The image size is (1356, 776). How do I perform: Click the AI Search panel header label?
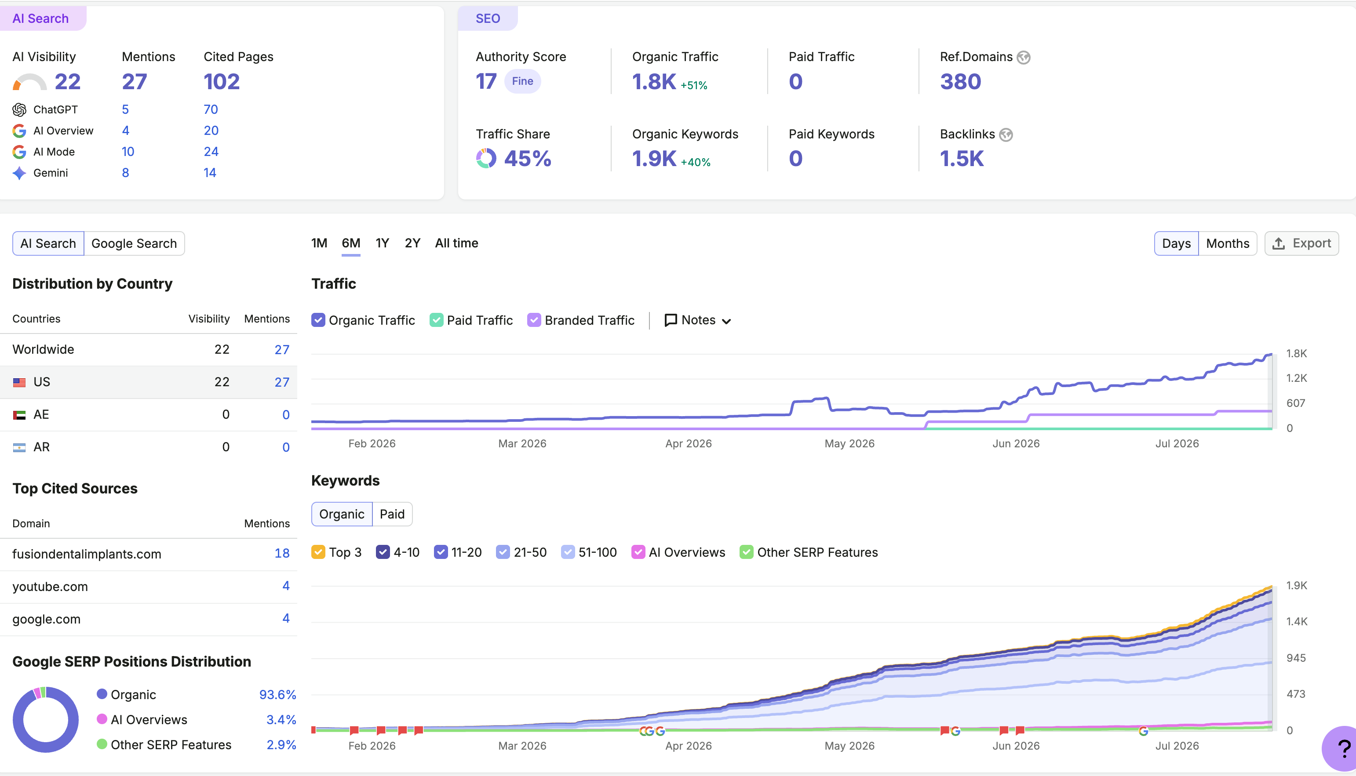tap(40, 18)
